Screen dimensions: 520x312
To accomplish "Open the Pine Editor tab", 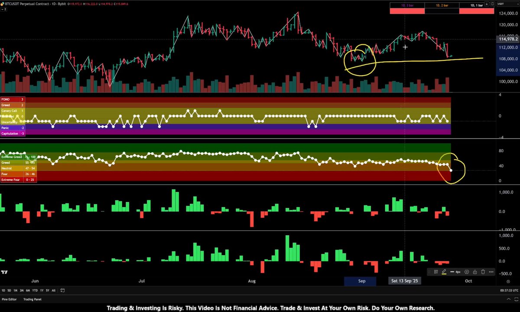I will click(x=9, y=299).
